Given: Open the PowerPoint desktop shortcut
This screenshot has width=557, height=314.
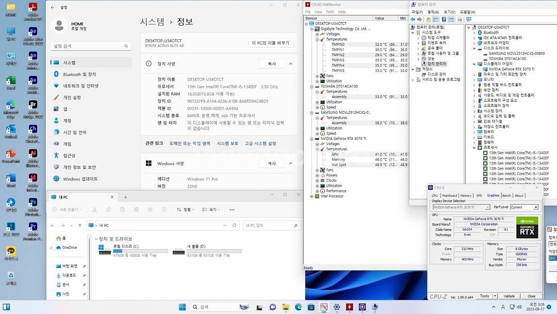Looking at the screenshot, I should (11, 156).
